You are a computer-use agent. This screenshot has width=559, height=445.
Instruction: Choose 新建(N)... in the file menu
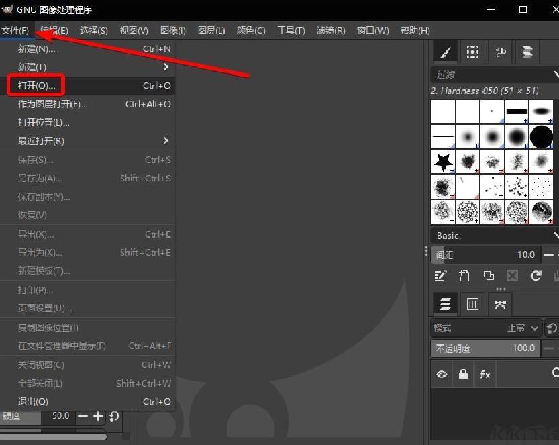click(x=87, y=49)
